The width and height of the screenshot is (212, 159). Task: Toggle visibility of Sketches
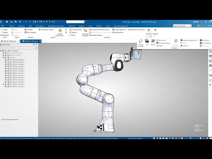pyautogui.click(x=6, y=57)
